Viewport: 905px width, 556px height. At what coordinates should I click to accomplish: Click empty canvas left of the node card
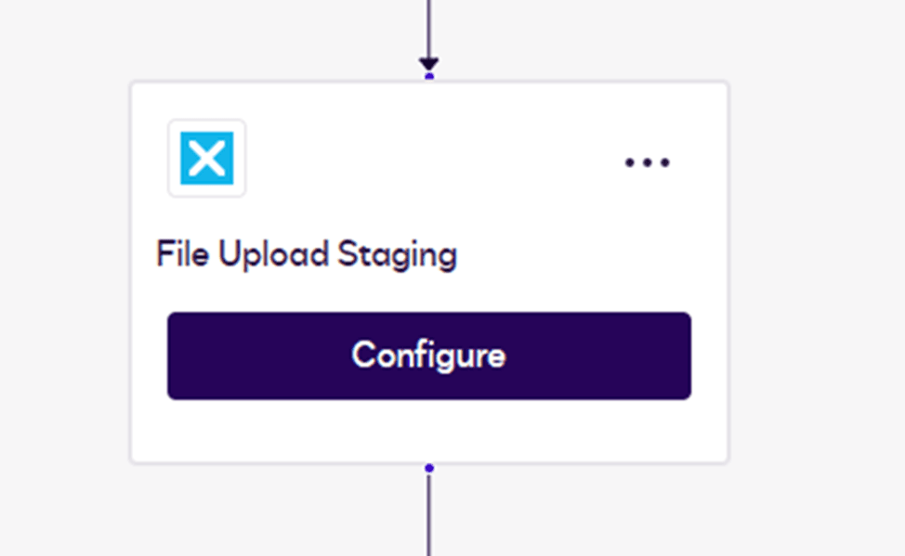tap(65, 278)
